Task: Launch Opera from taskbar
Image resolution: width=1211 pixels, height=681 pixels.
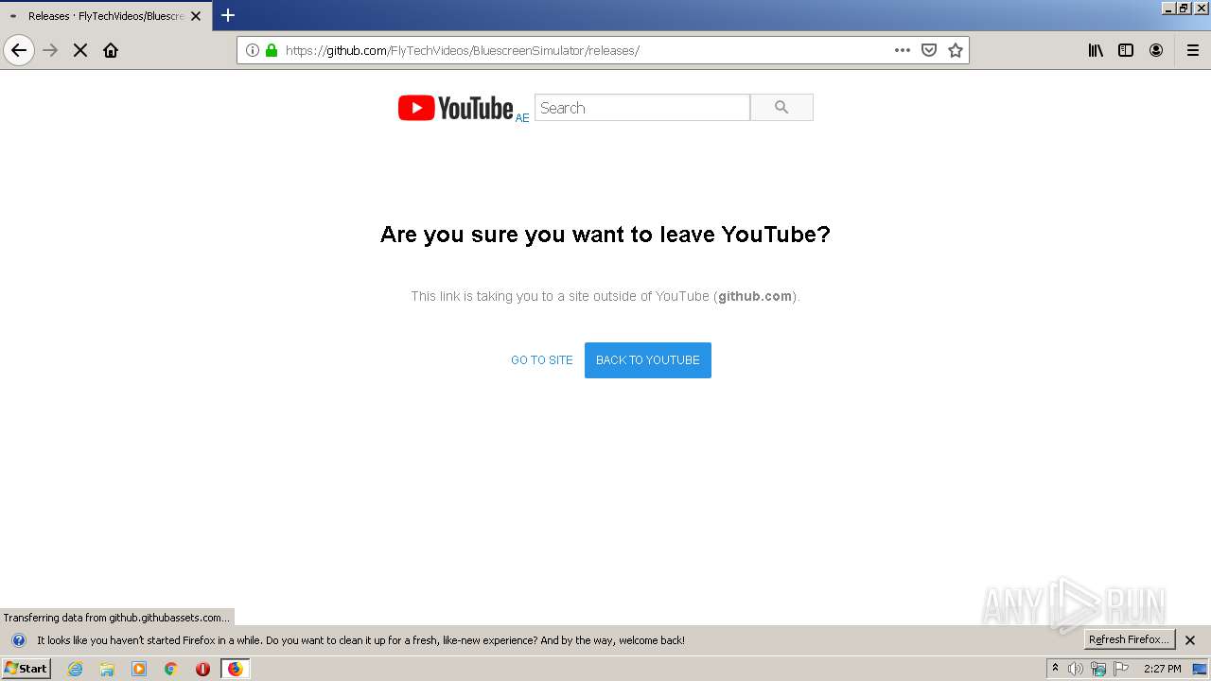Action: (x=202, y=669)
